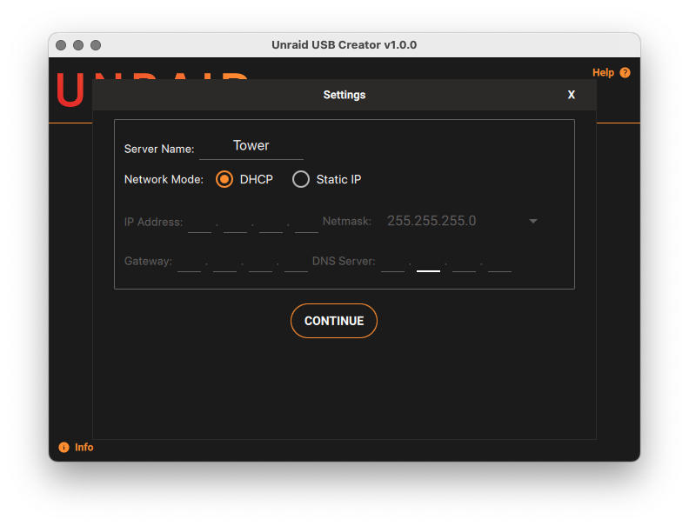The image size is (689, 526).
Task: Click highlighted second octet of DNS Server
Action: (428, 263)
